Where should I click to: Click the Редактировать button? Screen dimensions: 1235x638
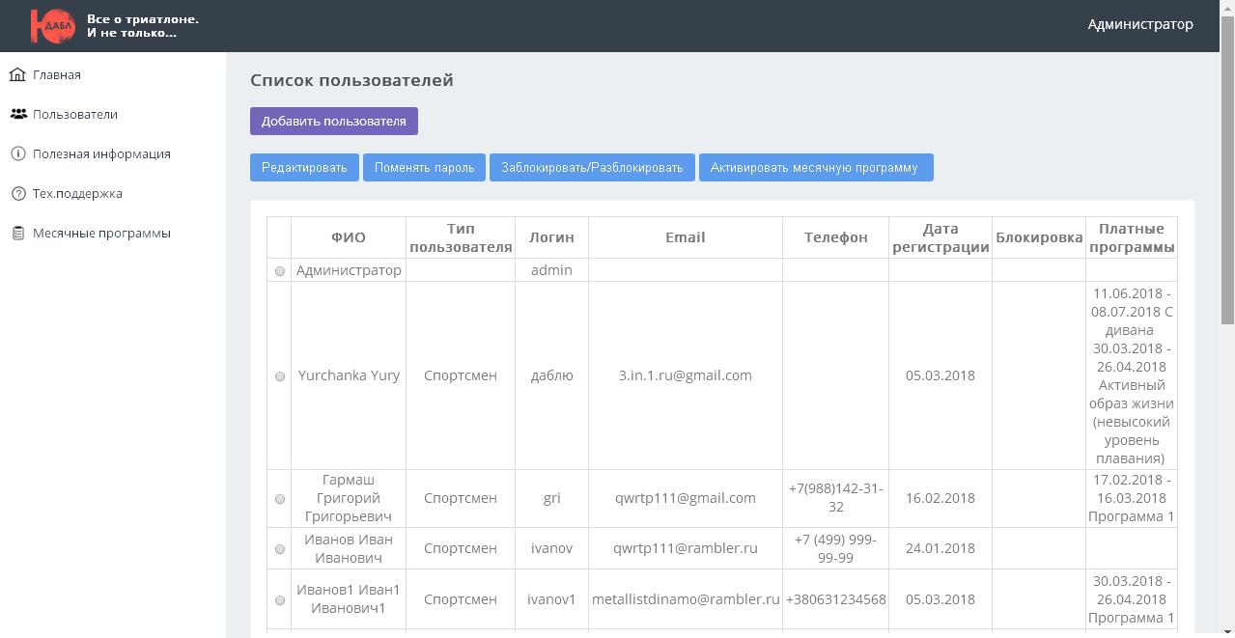[304, 168]
